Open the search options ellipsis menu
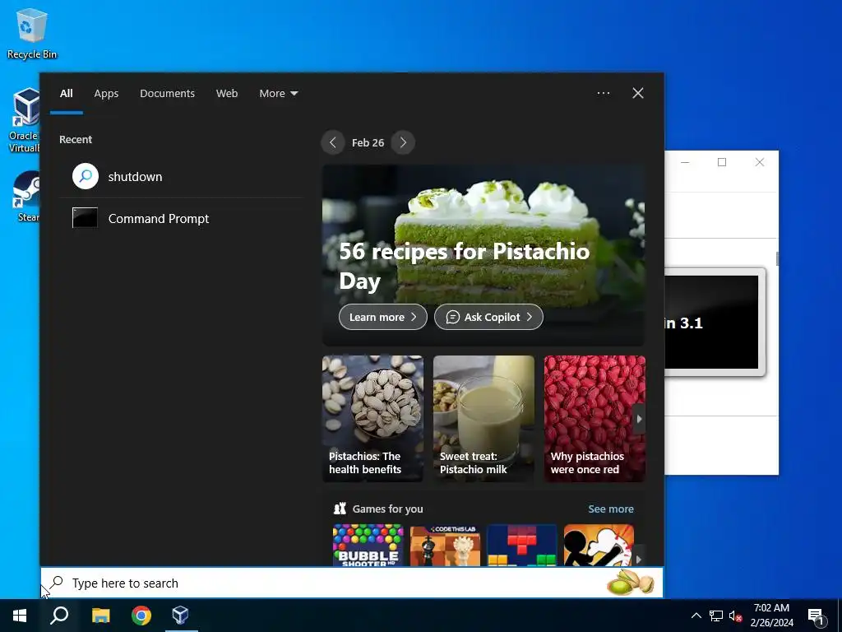Viewport: 842px width, 632px height. click(604, 93)
